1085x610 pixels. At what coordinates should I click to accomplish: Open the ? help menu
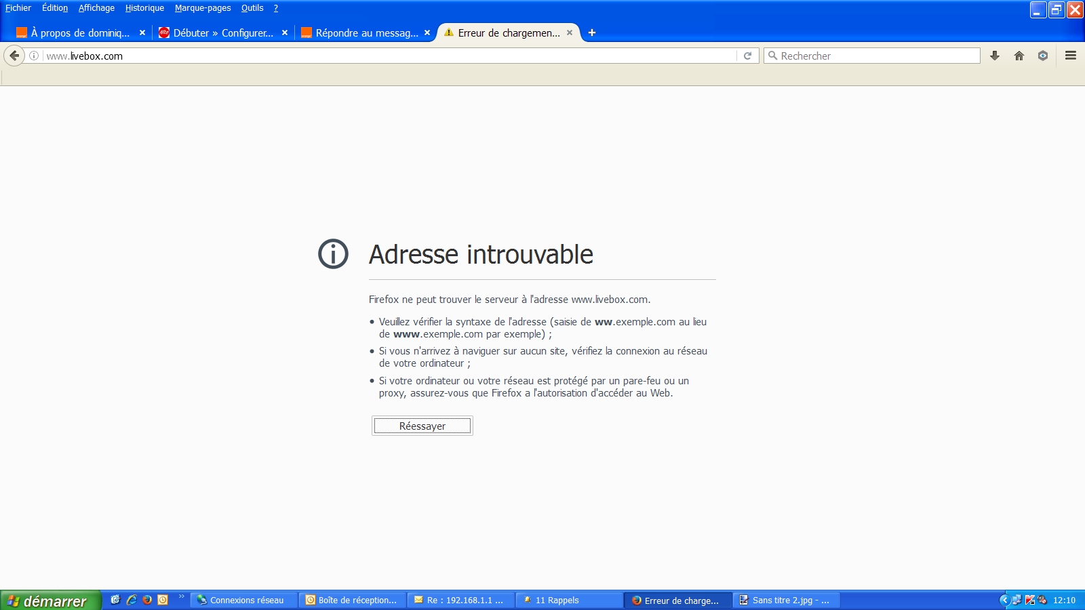(276, 8)
